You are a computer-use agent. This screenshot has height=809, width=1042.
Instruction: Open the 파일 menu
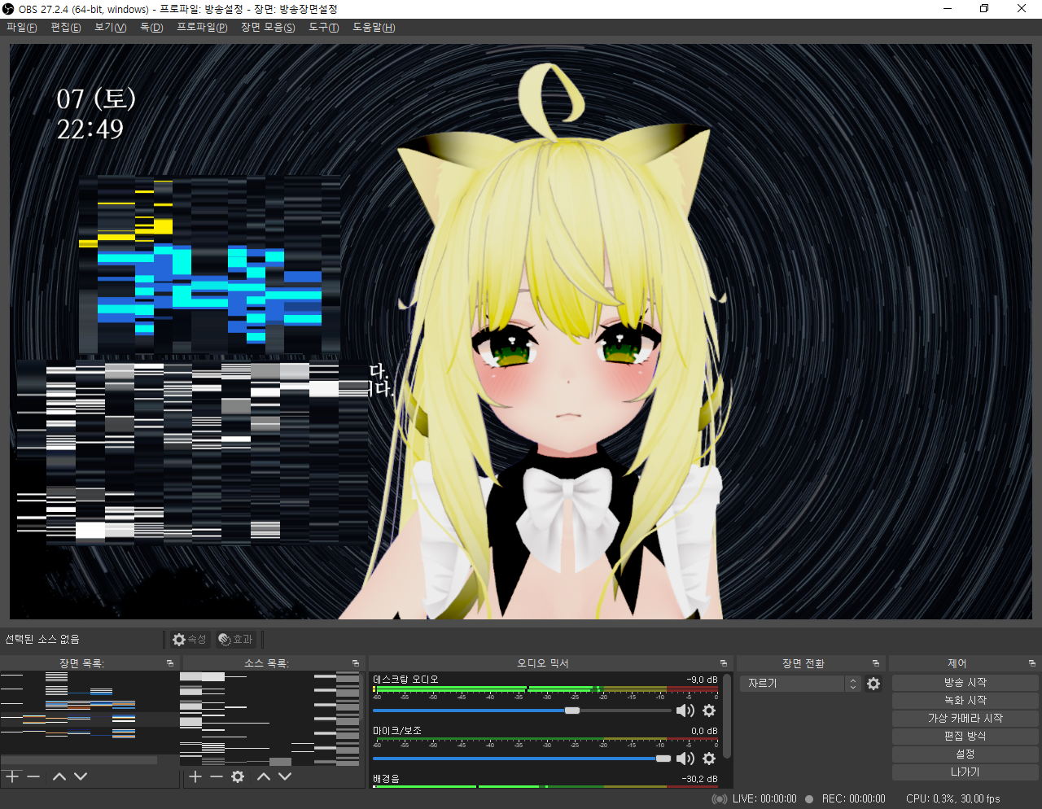pyautogui.click(x=21, y=28)
